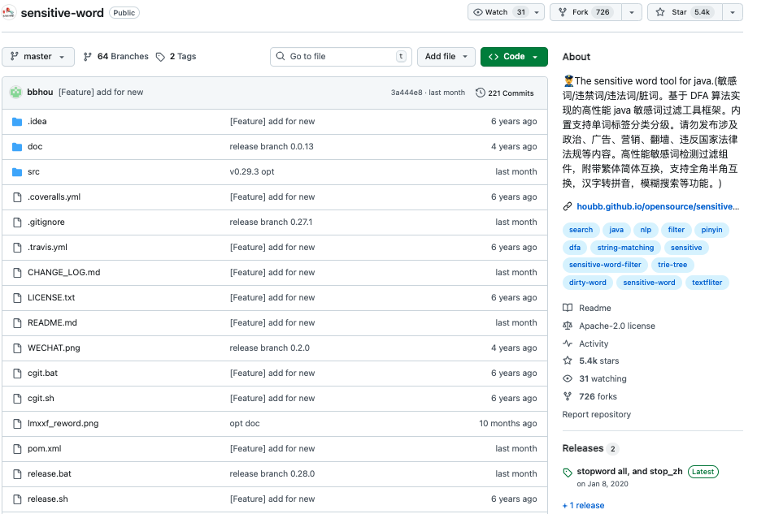
Task: Click the Go to file search box
Action: (x=340, y=56)
